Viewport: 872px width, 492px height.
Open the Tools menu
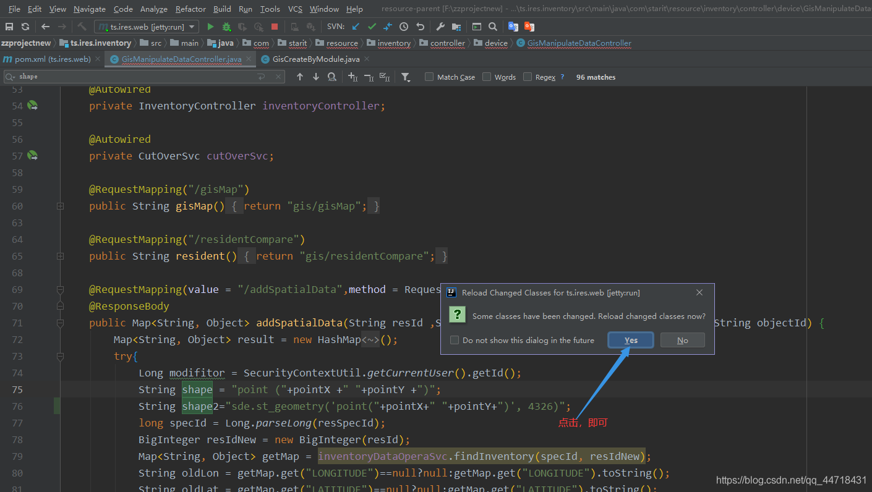coord(270,9)
